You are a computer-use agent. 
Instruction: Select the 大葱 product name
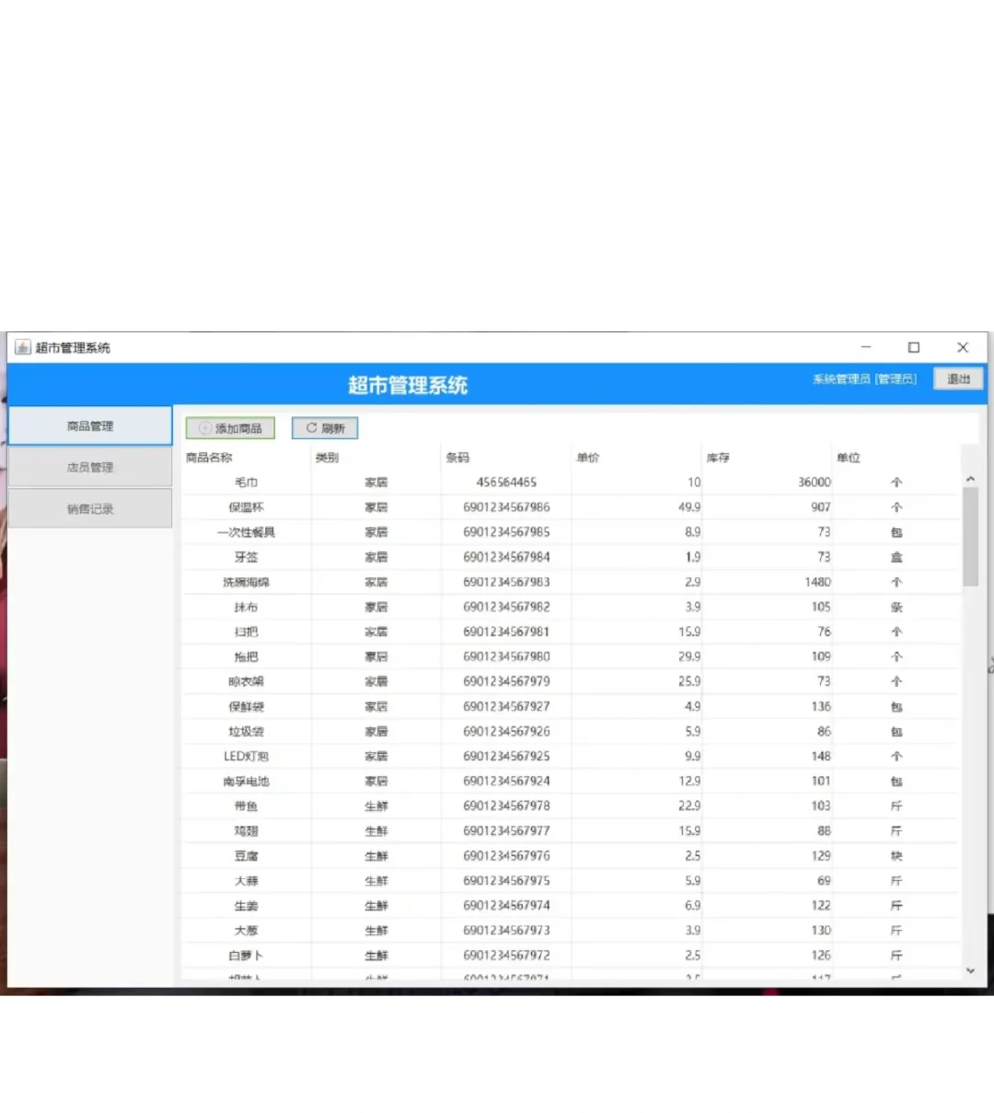[247, 930]
